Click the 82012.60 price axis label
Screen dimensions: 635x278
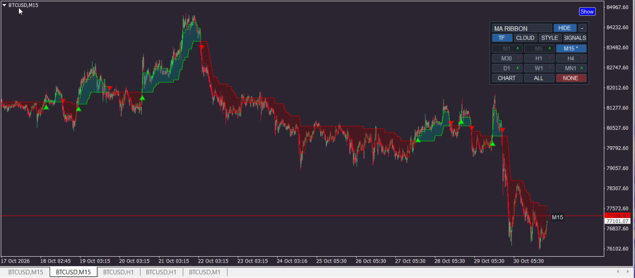click(617, 88)
